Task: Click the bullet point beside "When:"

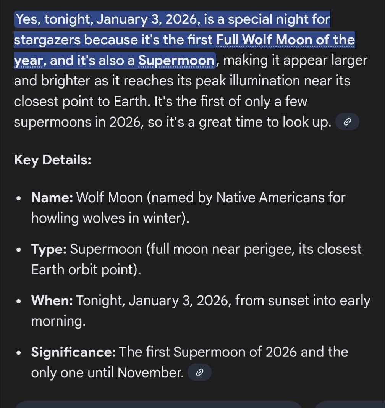Action: click(19, 302)
